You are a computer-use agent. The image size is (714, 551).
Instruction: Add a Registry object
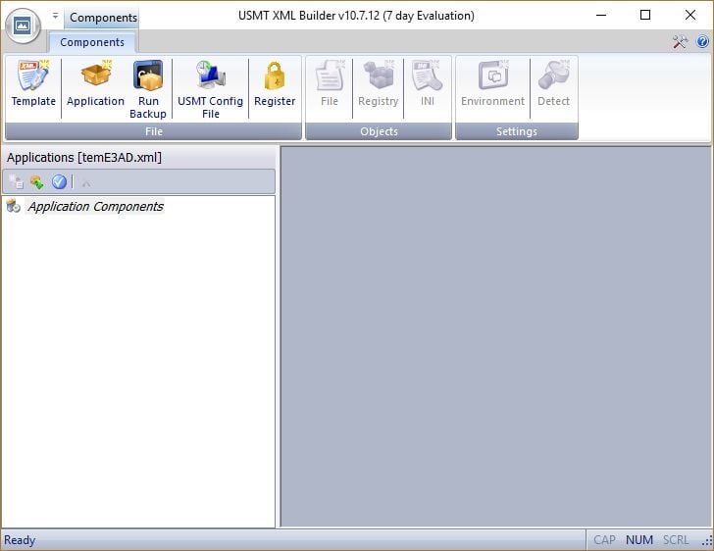378,85
